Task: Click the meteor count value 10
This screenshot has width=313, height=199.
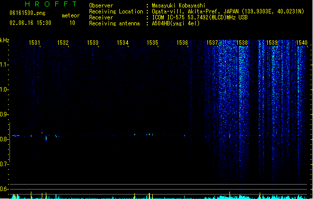Action: coord(72,23)
